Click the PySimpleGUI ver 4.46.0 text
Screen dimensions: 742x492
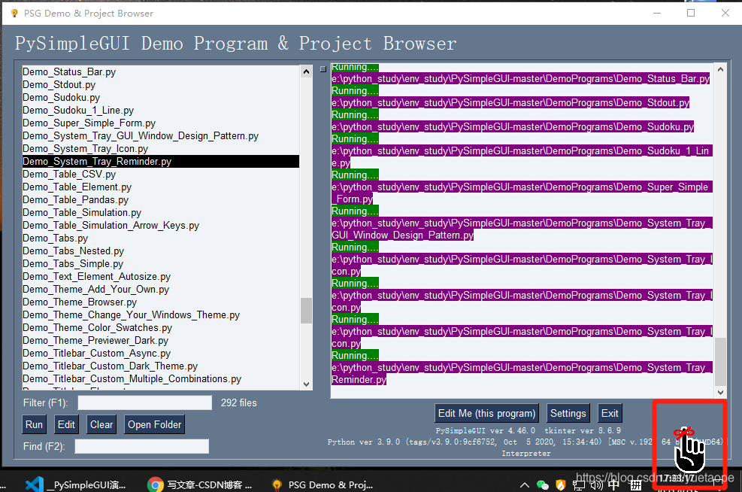tap(485, 431)
